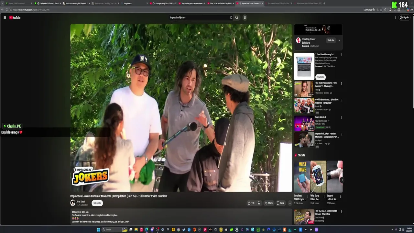414x233 pixels.
Task: Reload the page with refresh icon
Action: point(7,10)
